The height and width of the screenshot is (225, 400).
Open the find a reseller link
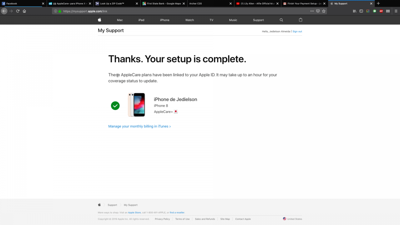[x=177, y=212]
